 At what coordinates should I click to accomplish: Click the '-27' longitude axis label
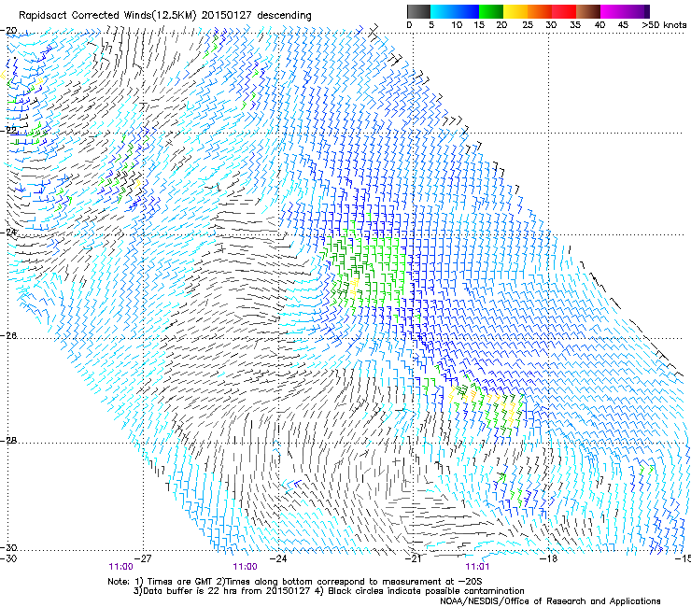[x=143, y=558]
